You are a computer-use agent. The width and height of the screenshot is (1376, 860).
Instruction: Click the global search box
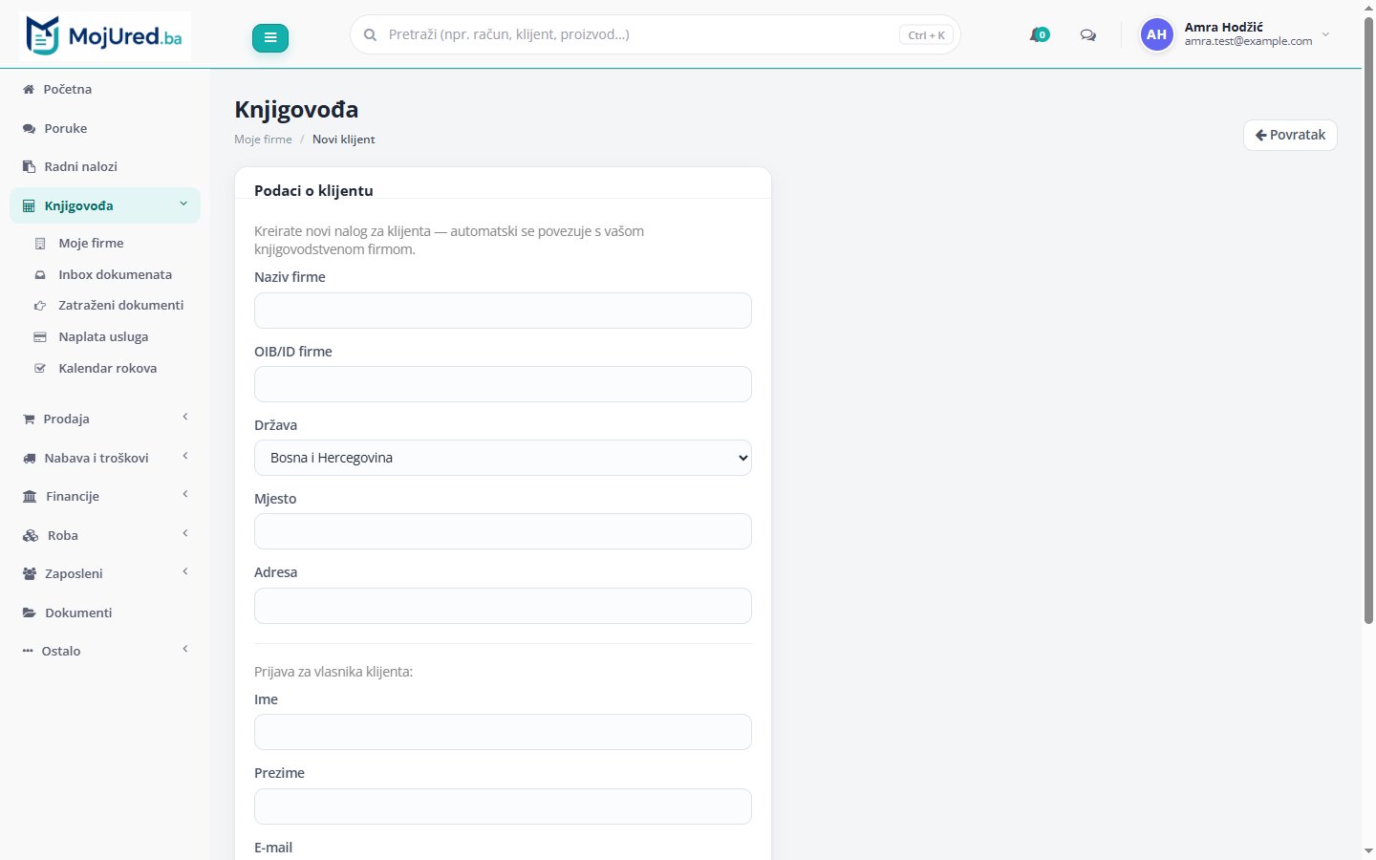click(x=656, y=35)
